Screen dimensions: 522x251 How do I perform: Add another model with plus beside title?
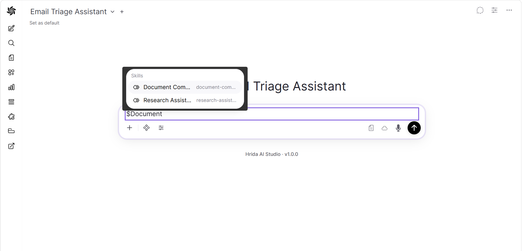click(122, 12)
